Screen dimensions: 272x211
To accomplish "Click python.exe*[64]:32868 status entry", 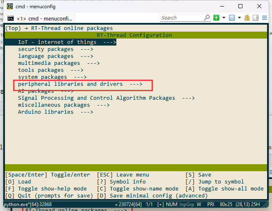I will click(x=28, y=204).
